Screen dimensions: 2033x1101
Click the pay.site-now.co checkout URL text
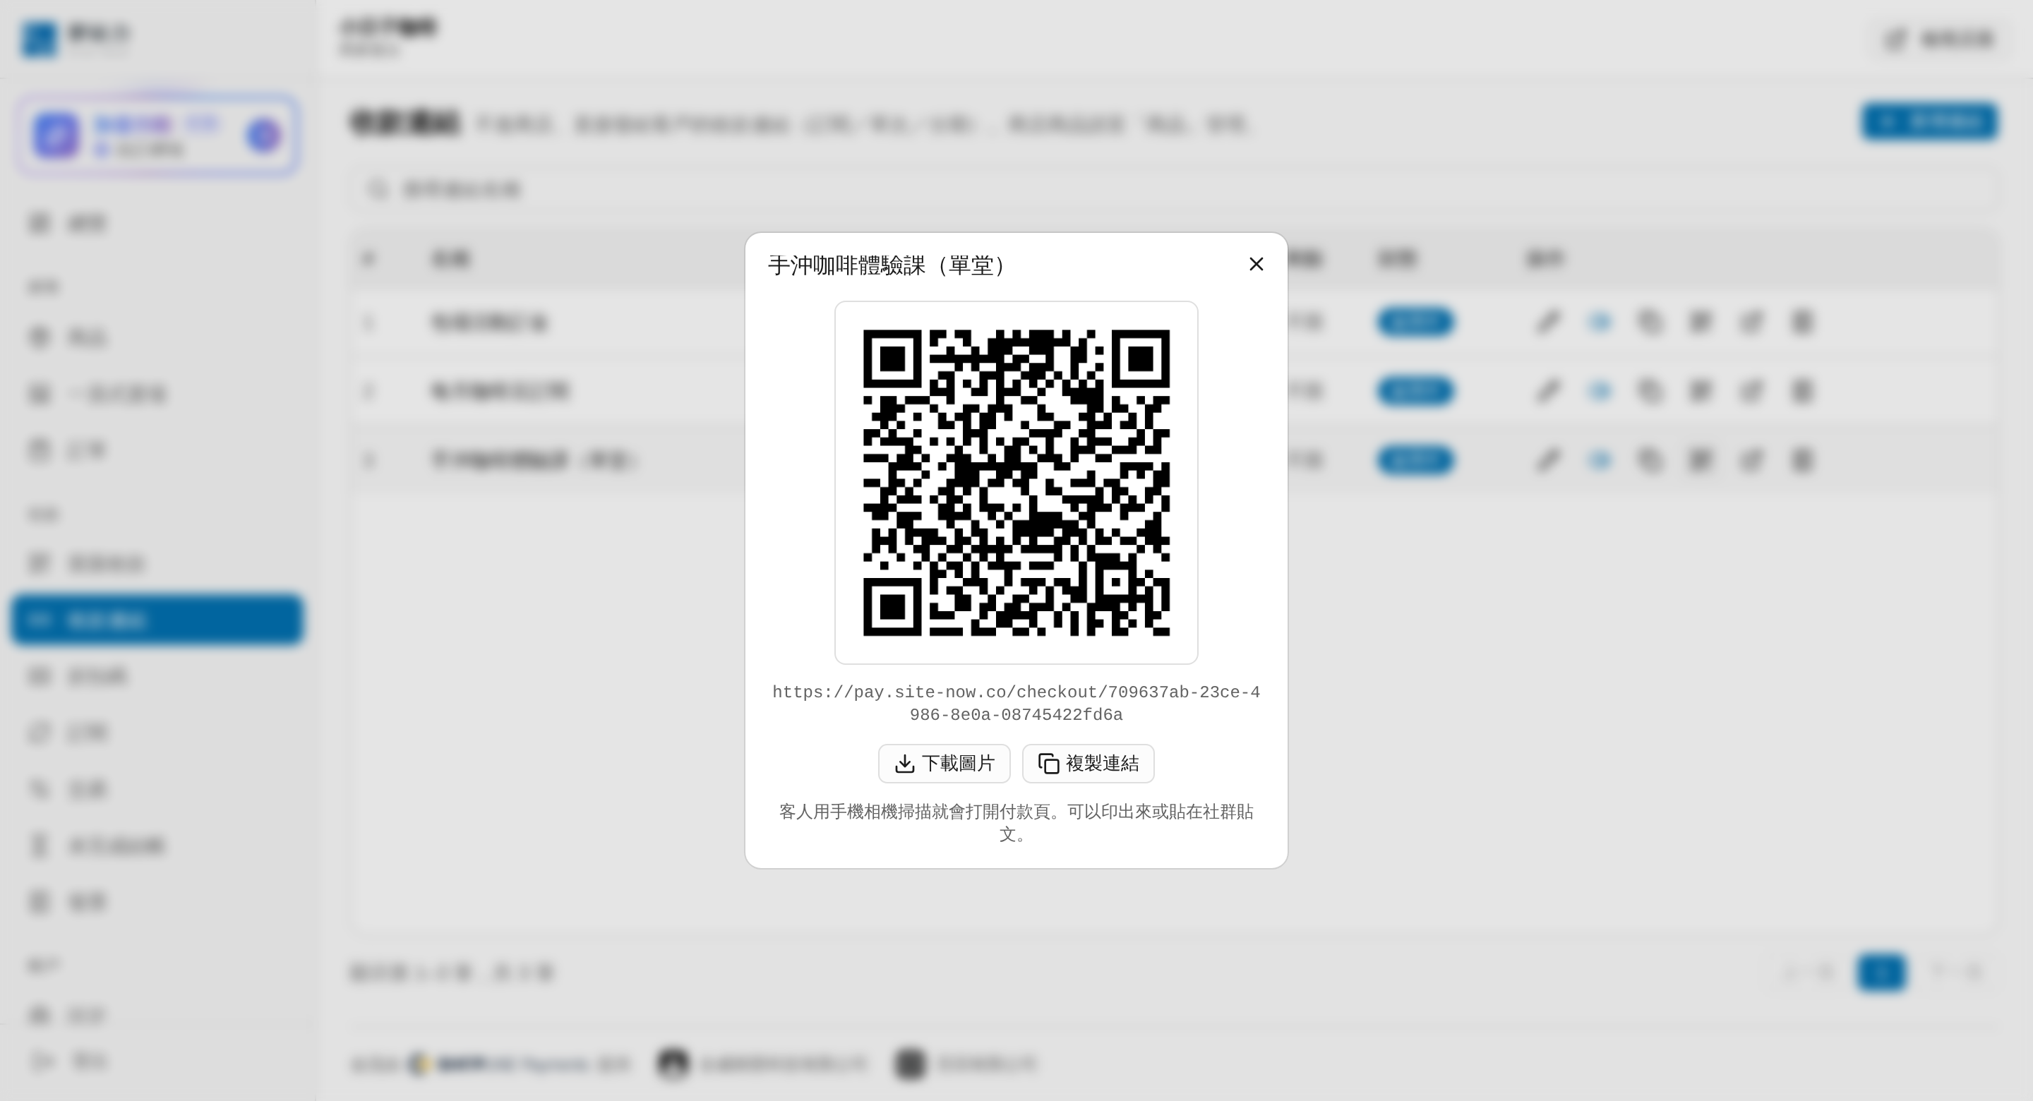[x=1016, y=703]
